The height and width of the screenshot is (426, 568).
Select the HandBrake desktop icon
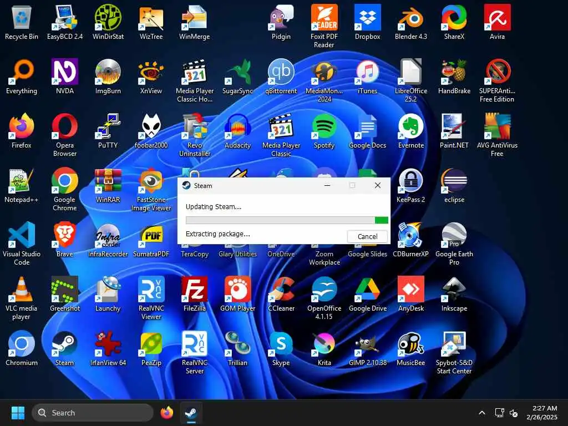[454, 77]
